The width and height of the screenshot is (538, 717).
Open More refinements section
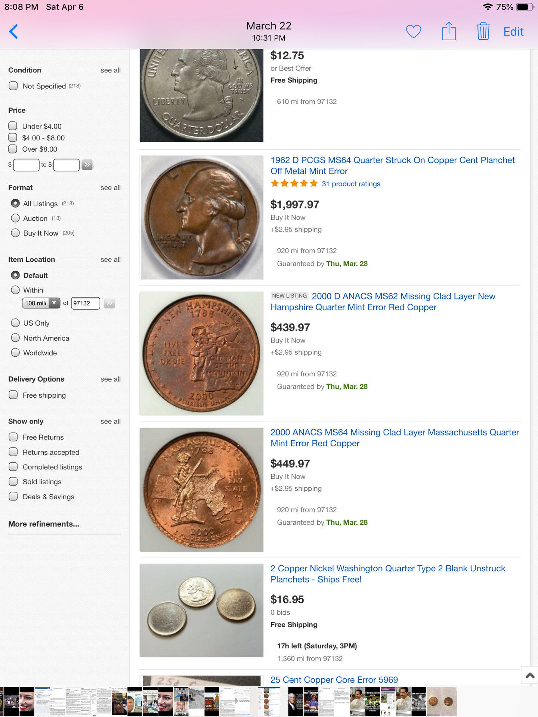coord(44,524)
